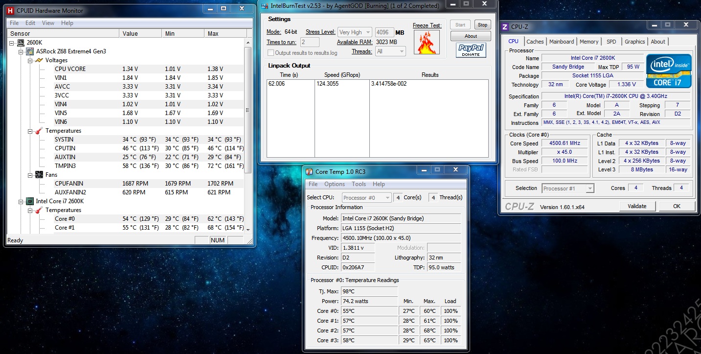Click the PayPal Donate badge
This screenshot has height=354, width=701.
(471, 50)
